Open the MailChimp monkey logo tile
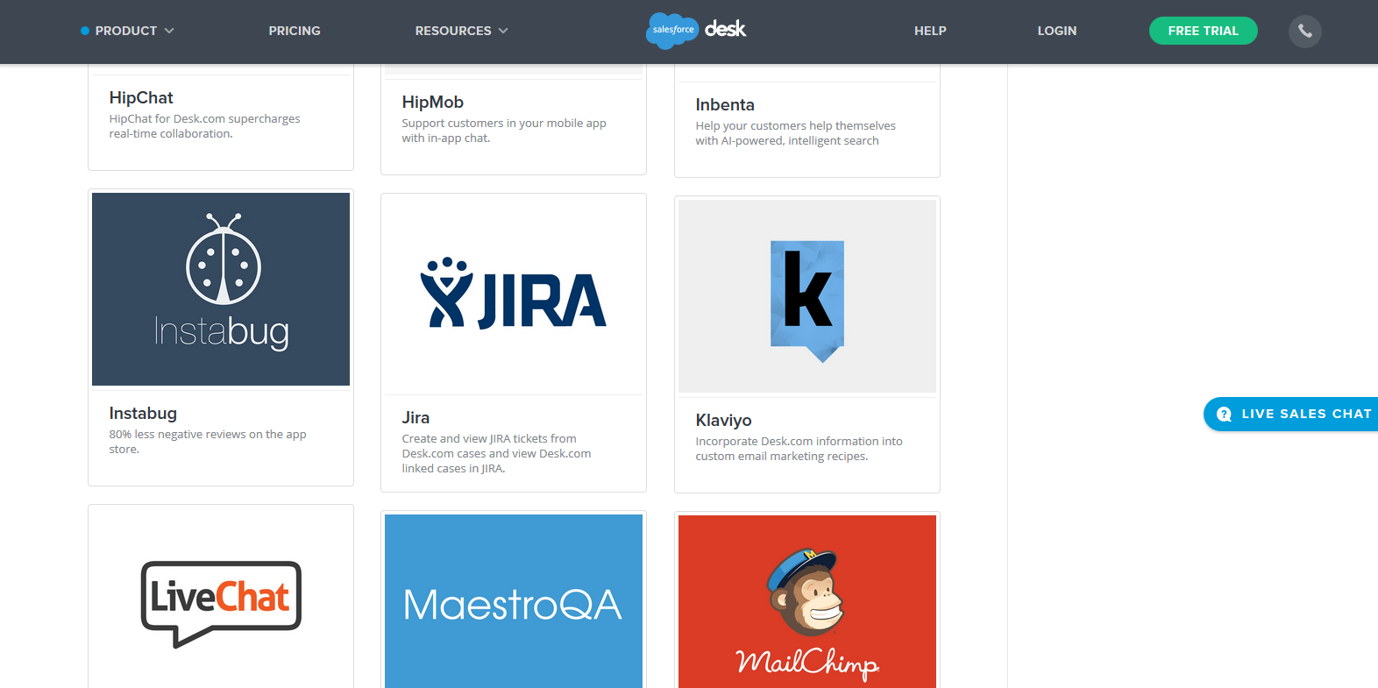1378x688 pixels. [807, 602]
